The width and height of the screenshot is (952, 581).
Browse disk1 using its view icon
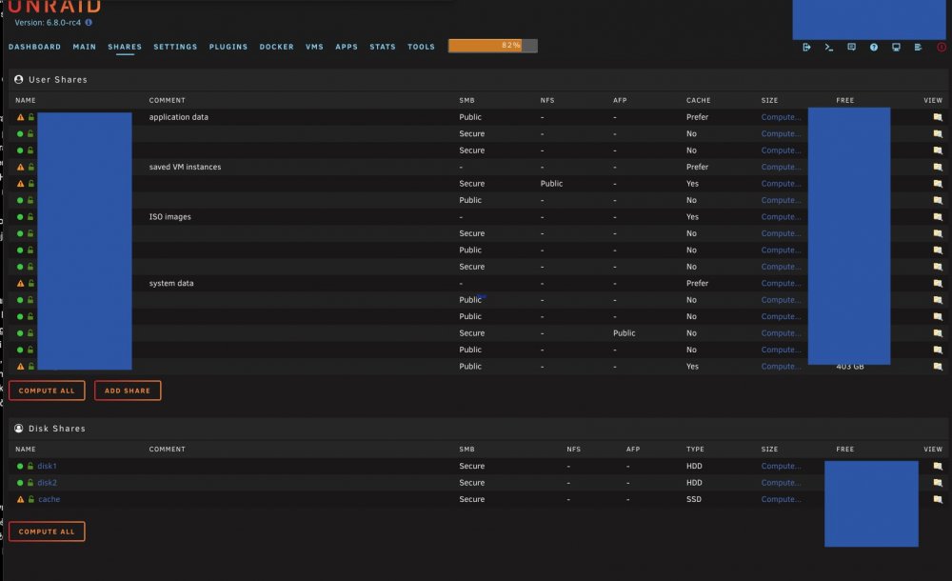(938, 466)
